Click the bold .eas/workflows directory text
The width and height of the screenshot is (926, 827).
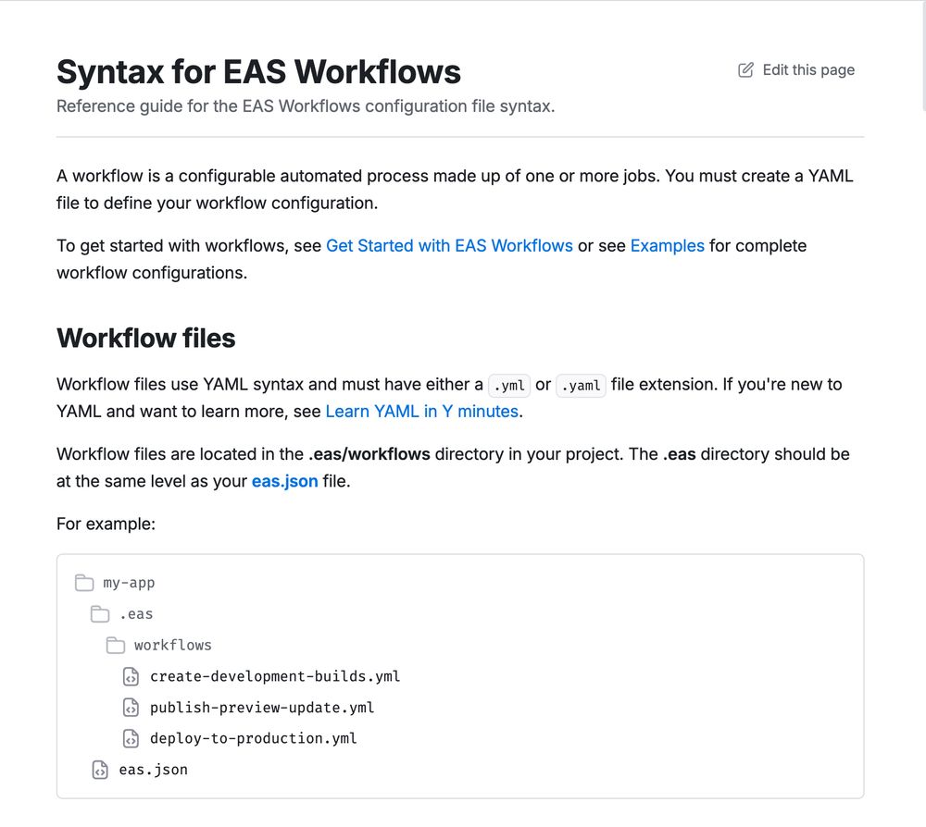[369, 453]
